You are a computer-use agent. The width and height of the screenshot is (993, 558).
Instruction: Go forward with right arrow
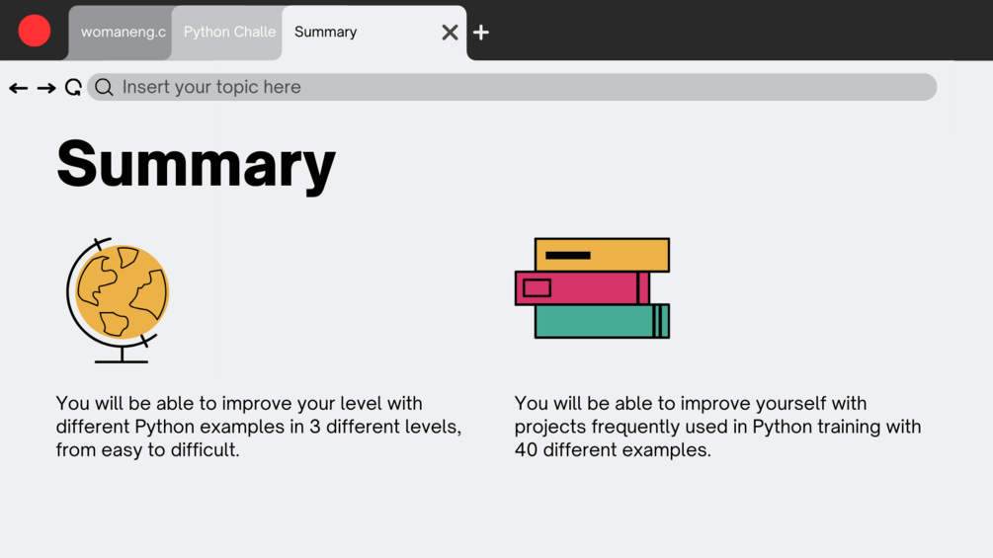coord(46,88)
